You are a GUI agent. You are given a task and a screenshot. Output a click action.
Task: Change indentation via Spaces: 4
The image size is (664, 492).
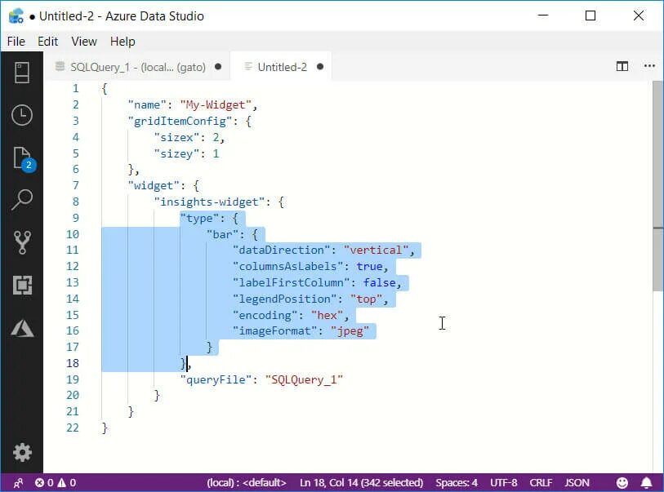[457, 483]
